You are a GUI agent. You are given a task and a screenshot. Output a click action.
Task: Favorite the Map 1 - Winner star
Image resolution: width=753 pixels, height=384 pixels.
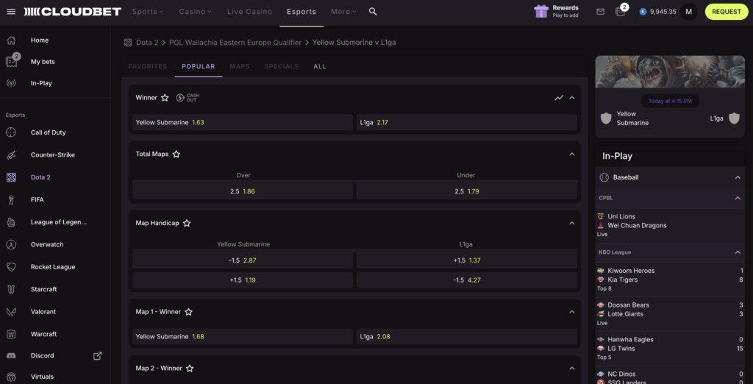click(188, 312)
